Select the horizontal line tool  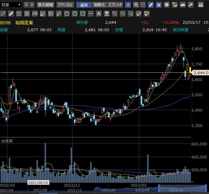coord(91,14)
